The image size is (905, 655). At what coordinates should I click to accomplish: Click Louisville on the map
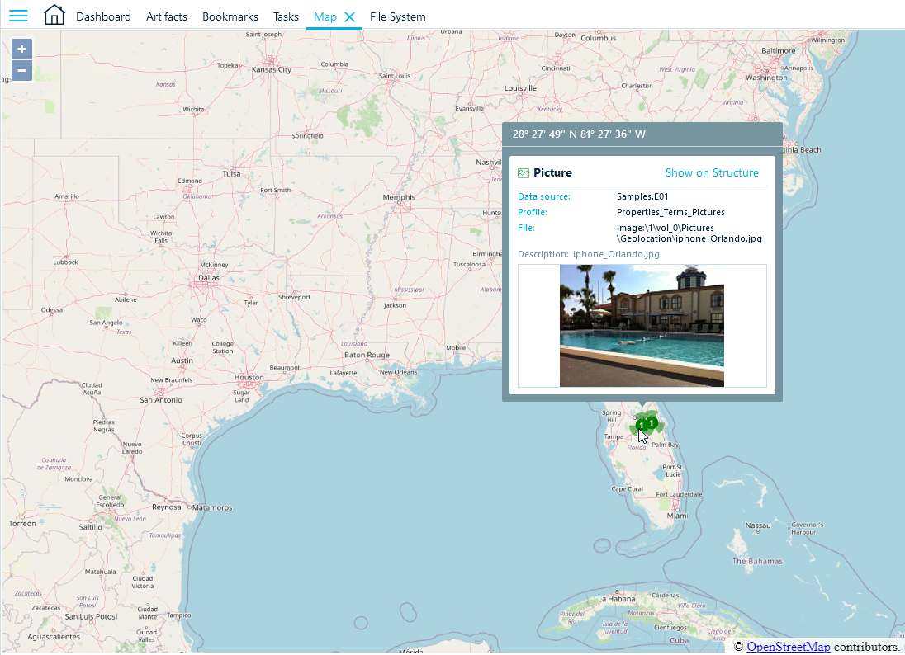520,88
